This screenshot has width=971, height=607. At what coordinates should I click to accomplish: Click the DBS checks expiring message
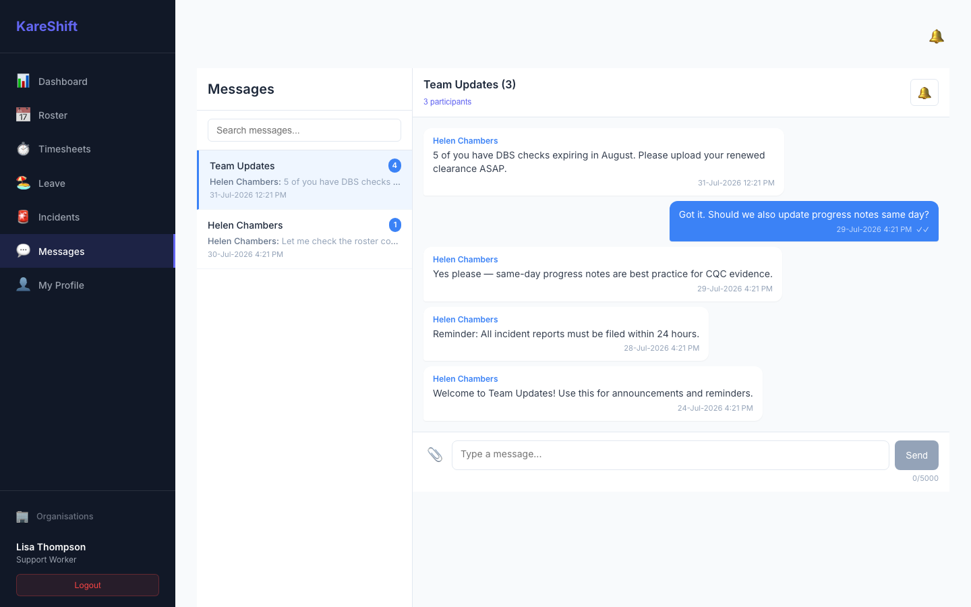[x=604, y=162]
